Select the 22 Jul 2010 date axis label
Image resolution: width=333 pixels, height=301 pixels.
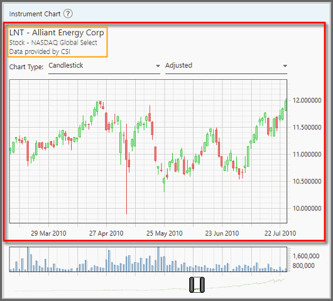tap(280, 233)
